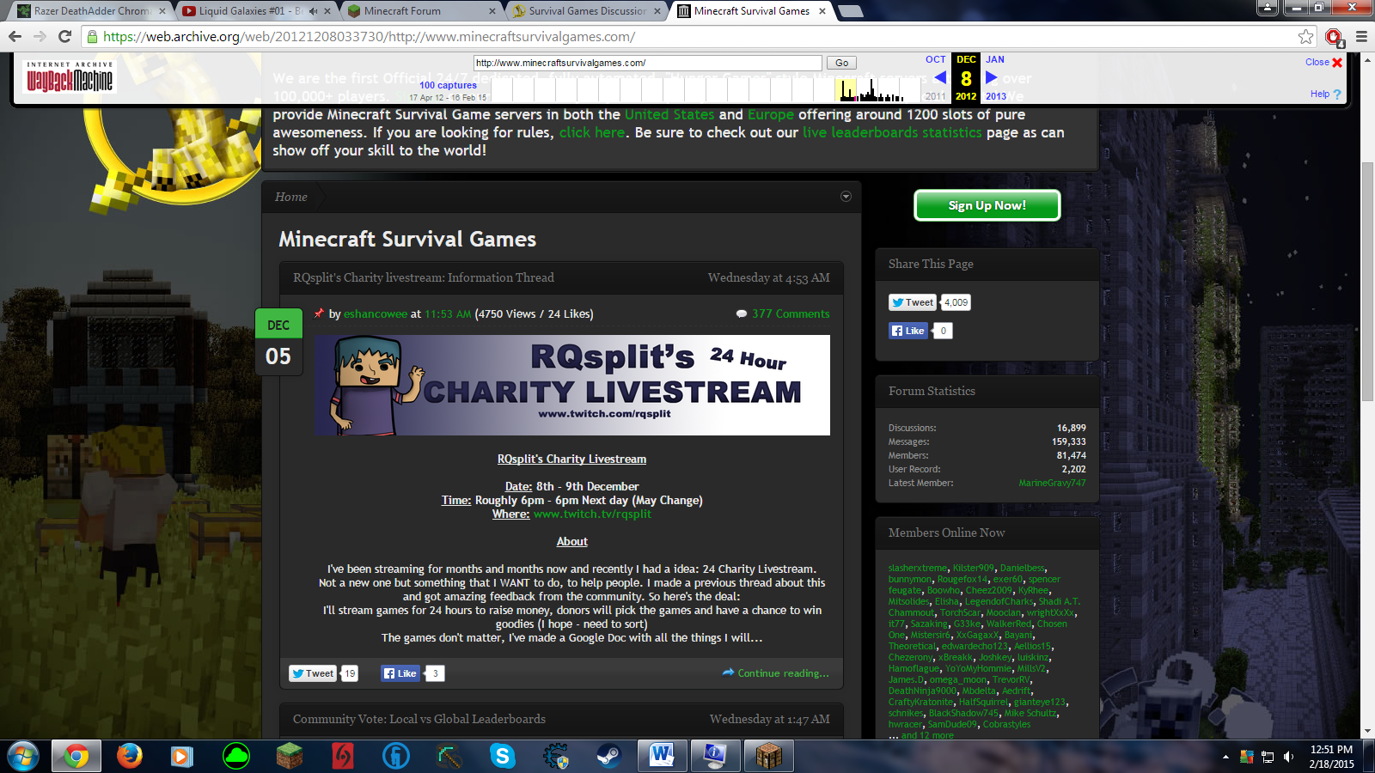Go to next Wayback capture arrow

tap(991, 77)
